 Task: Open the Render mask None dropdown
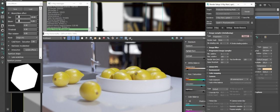coord(223,40)
